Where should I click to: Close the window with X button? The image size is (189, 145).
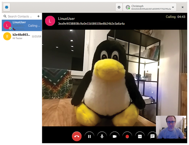click(182, 7)
